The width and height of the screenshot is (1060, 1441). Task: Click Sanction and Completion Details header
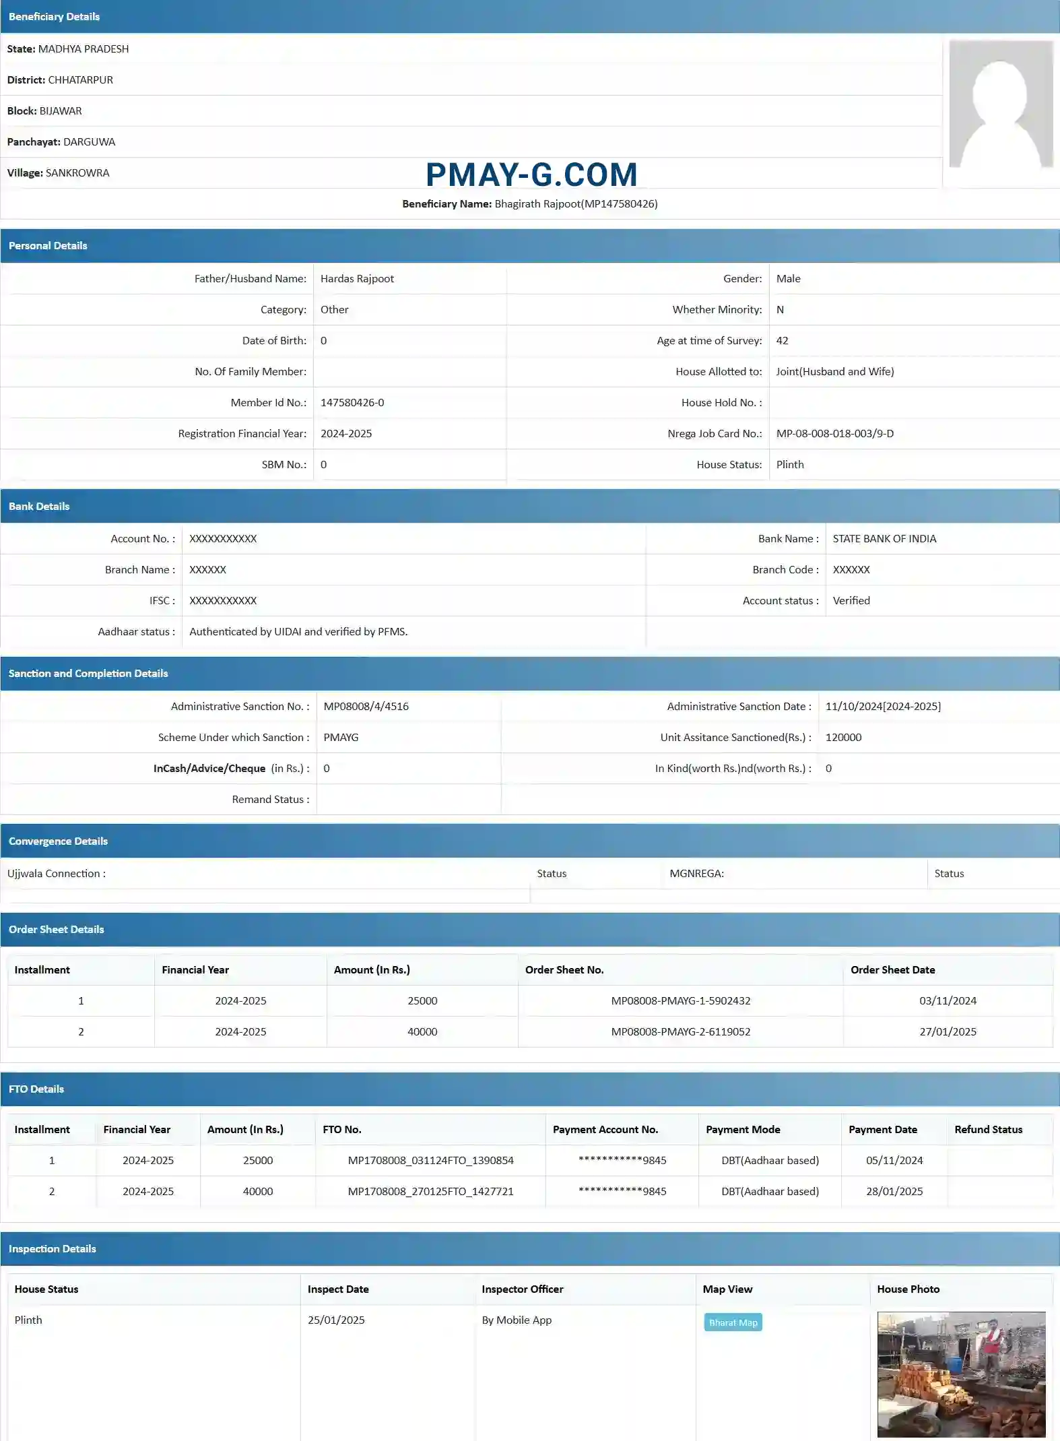tap(88, 674)
